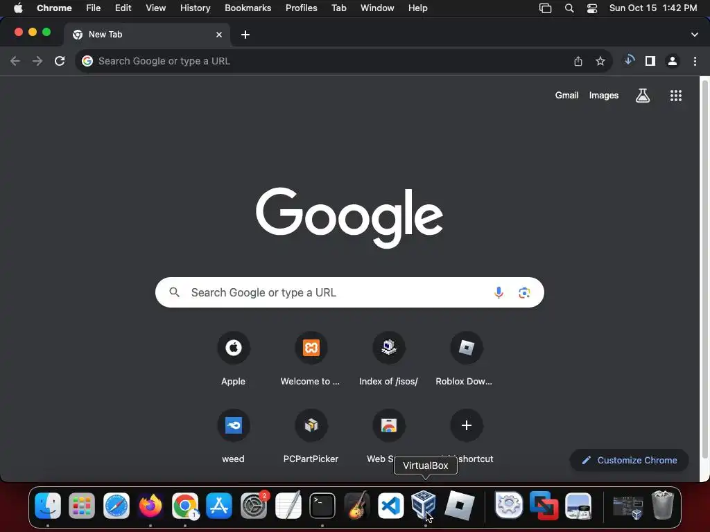The width and height of the screenshot is (710, 532).
Task: Open the Chrome profile avatar
Action: point(673,61)
